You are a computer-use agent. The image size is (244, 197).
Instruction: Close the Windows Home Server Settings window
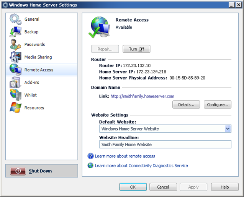[x=238, y=5]
